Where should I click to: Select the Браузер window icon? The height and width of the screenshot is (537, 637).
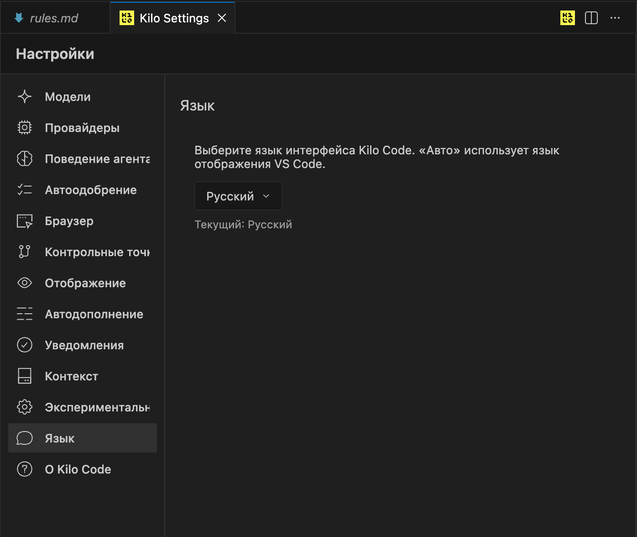[x=25, y=221]
